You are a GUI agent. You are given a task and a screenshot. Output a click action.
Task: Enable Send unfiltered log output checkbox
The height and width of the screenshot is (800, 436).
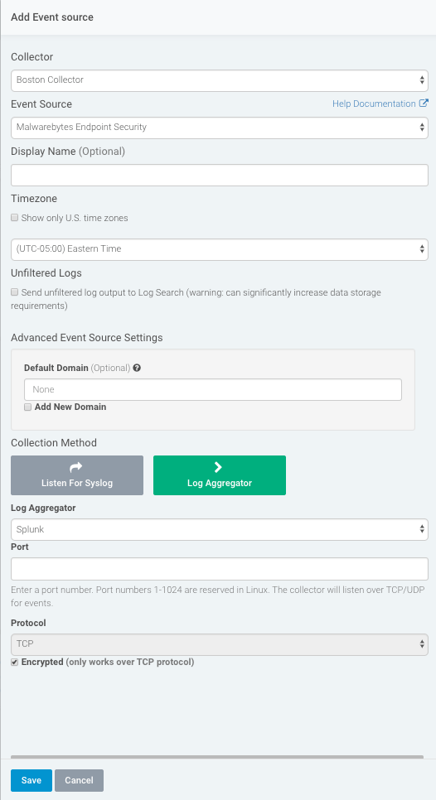pyautogui.click(x=14, y=292)
